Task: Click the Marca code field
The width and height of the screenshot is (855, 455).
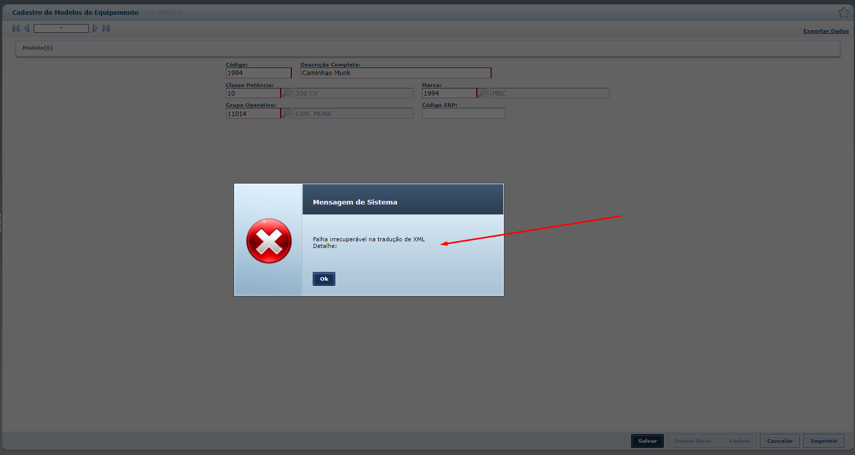Action: click(449, 93)
